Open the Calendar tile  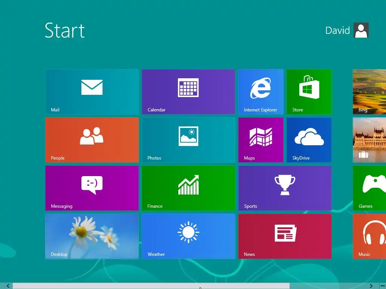pos(188,92)
